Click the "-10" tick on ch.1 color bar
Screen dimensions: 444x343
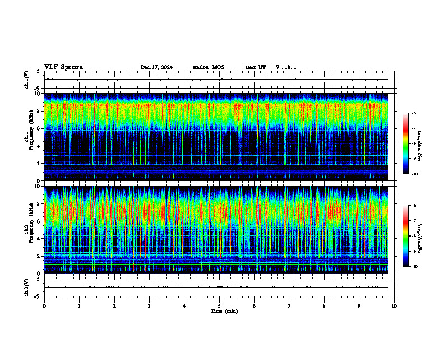pos(415,174)
